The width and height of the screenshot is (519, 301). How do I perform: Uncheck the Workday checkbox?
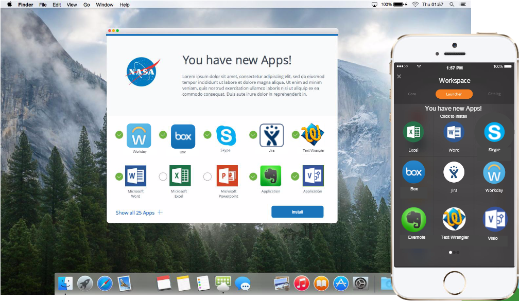(119, 135)
